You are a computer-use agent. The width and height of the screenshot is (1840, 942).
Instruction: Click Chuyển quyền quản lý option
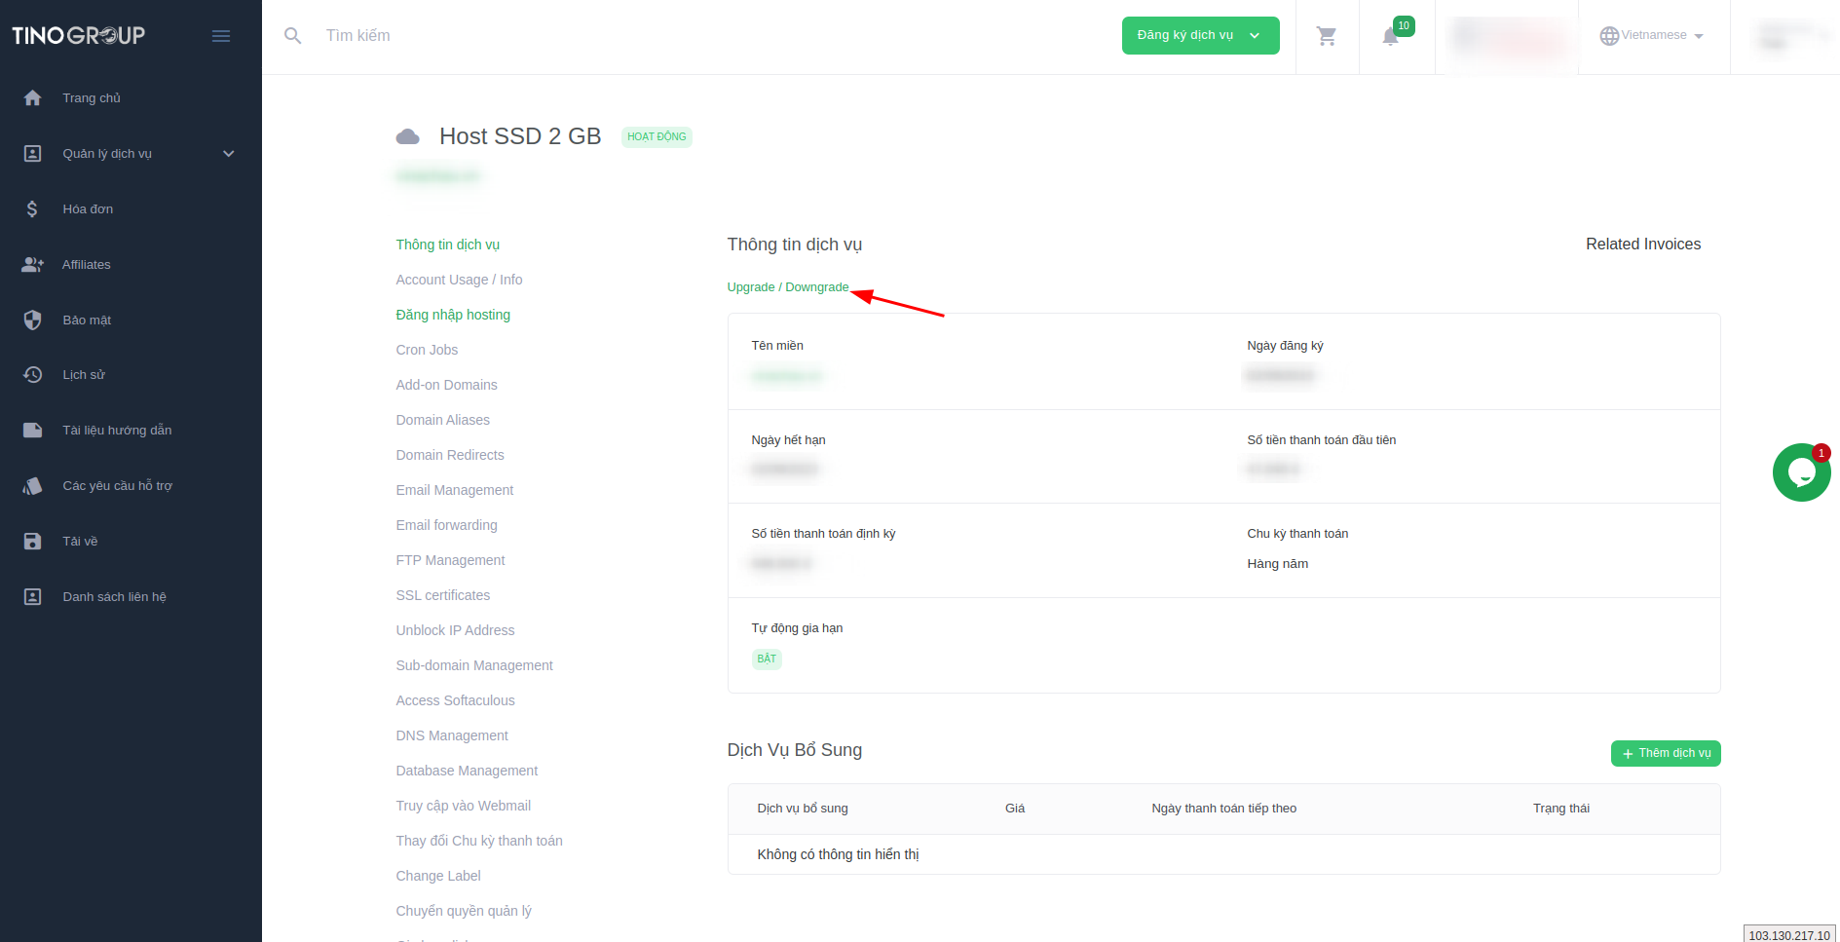464,911
